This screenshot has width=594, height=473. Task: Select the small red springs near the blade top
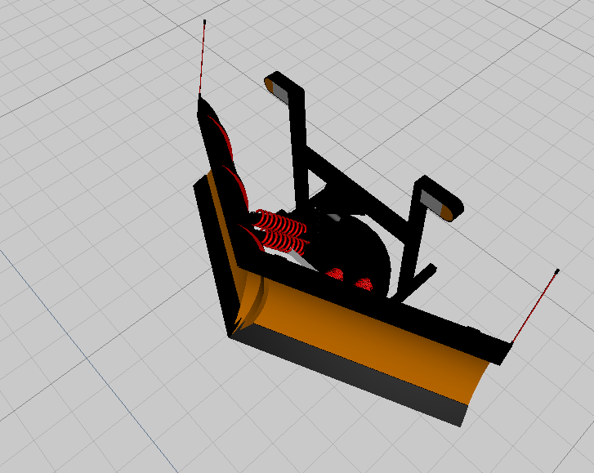point(349,279)
